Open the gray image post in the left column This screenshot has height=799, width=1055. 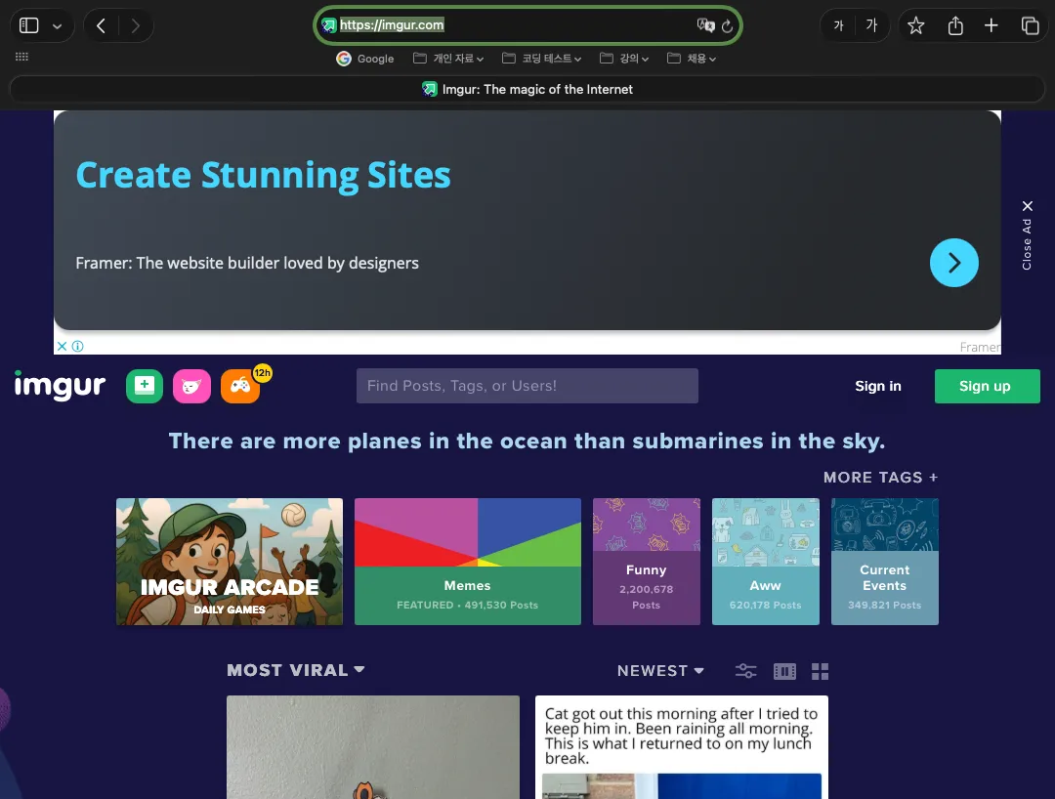click(x=373, y=747)
